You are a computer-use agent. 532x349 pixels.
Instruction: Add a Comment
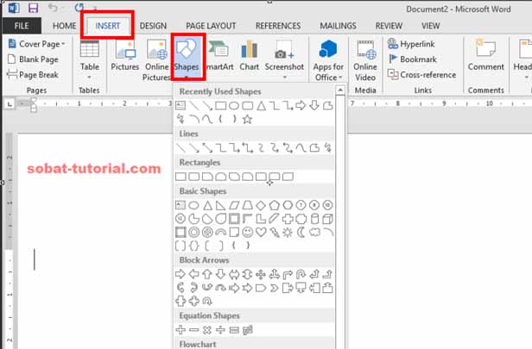coord(485,56)
